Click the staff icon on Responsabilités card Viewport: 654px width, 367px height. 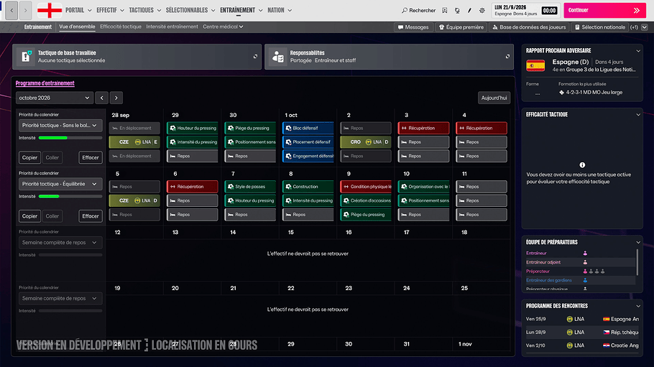tap(278, 56)
